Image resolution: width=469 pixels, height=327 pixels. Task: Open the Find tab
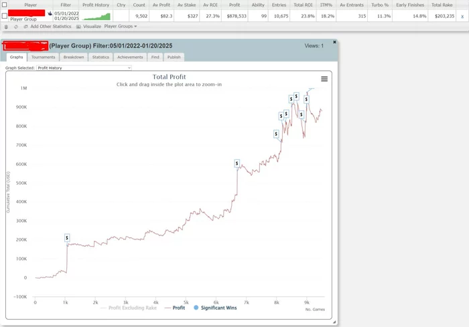(155, 57)
